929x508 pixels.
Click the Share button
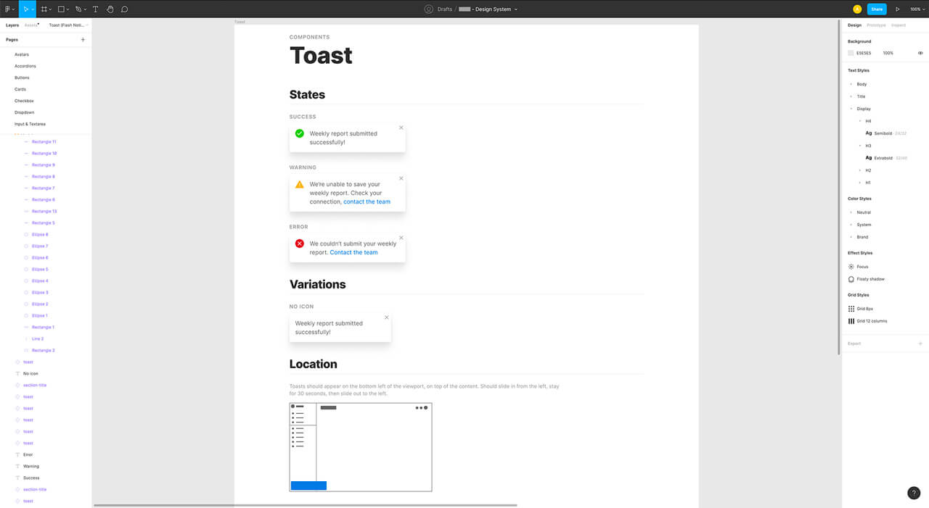click(877, 9)
